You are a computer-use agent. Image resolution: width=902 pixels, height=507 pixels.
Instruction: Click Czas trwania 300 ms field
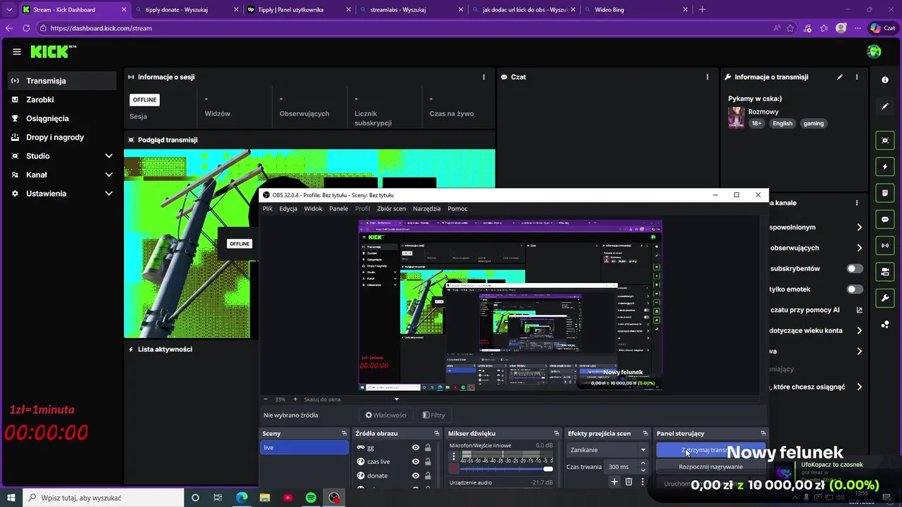(626, 467)
